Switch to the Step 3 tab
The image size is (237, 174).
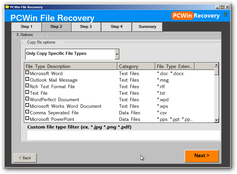tap(86, 27)
